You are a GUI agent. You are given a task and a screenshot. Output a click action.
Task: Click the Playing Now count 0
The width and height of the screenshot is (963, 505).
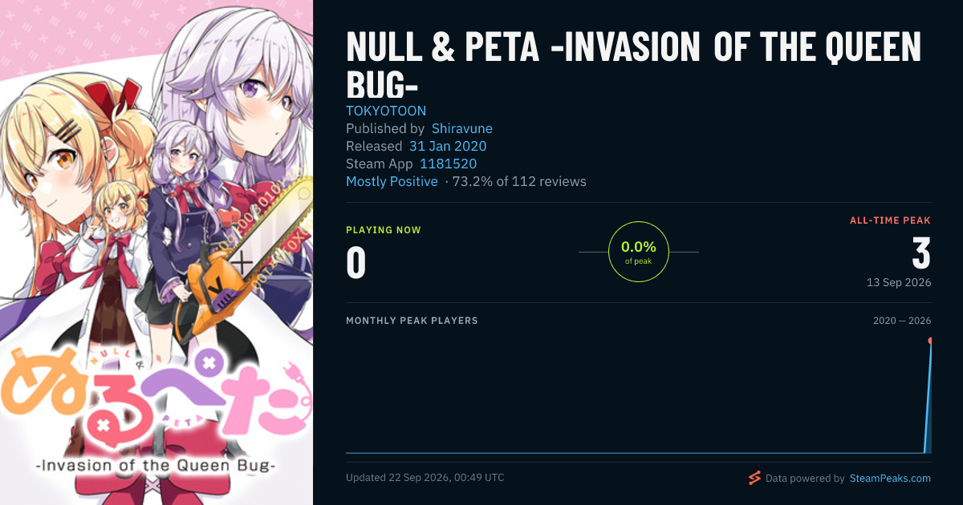pyautogui.click(x=356, y=263)
